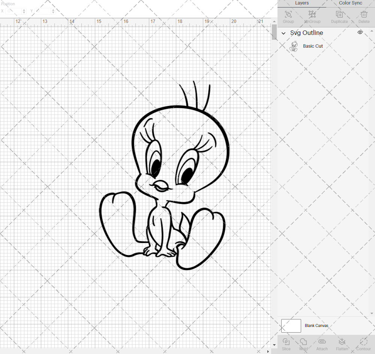The width and height of the screenshot is (375, 354).
Task: Increase the X position with the stepper
Action: click(x=23, y=9)
